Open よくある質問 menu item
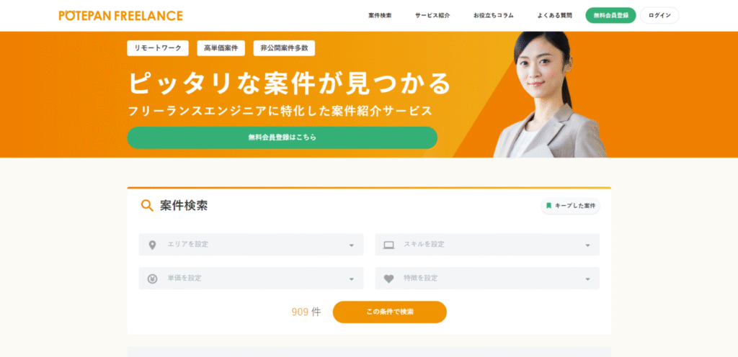The width and height of the screenshot is (738, 357). pos(555,16)
